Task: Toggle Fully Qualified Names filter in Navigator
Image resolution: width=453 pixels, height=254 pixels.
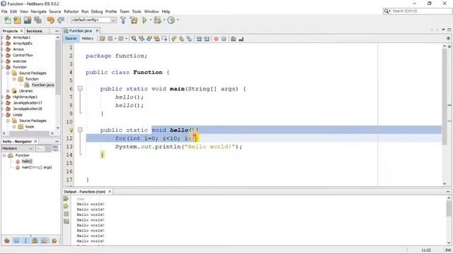Action: [54, 241]
